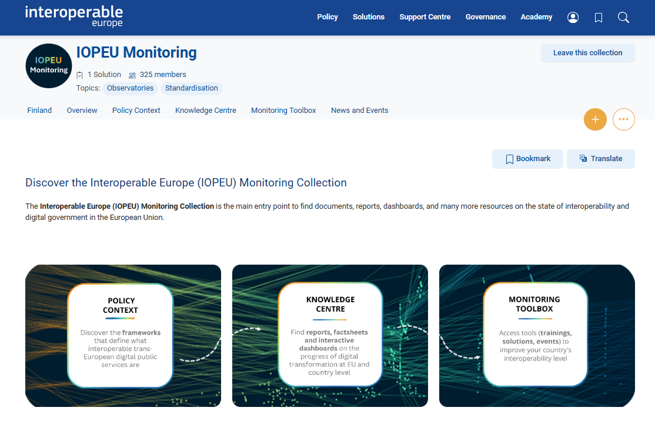The width and height of the screenshot is (655, 434).
Task: Click the orange plus add button
Action: 595,119
